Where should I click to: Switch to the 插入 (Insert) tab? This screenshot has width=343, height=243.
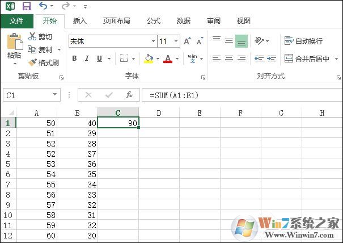[x=80, y=21]
